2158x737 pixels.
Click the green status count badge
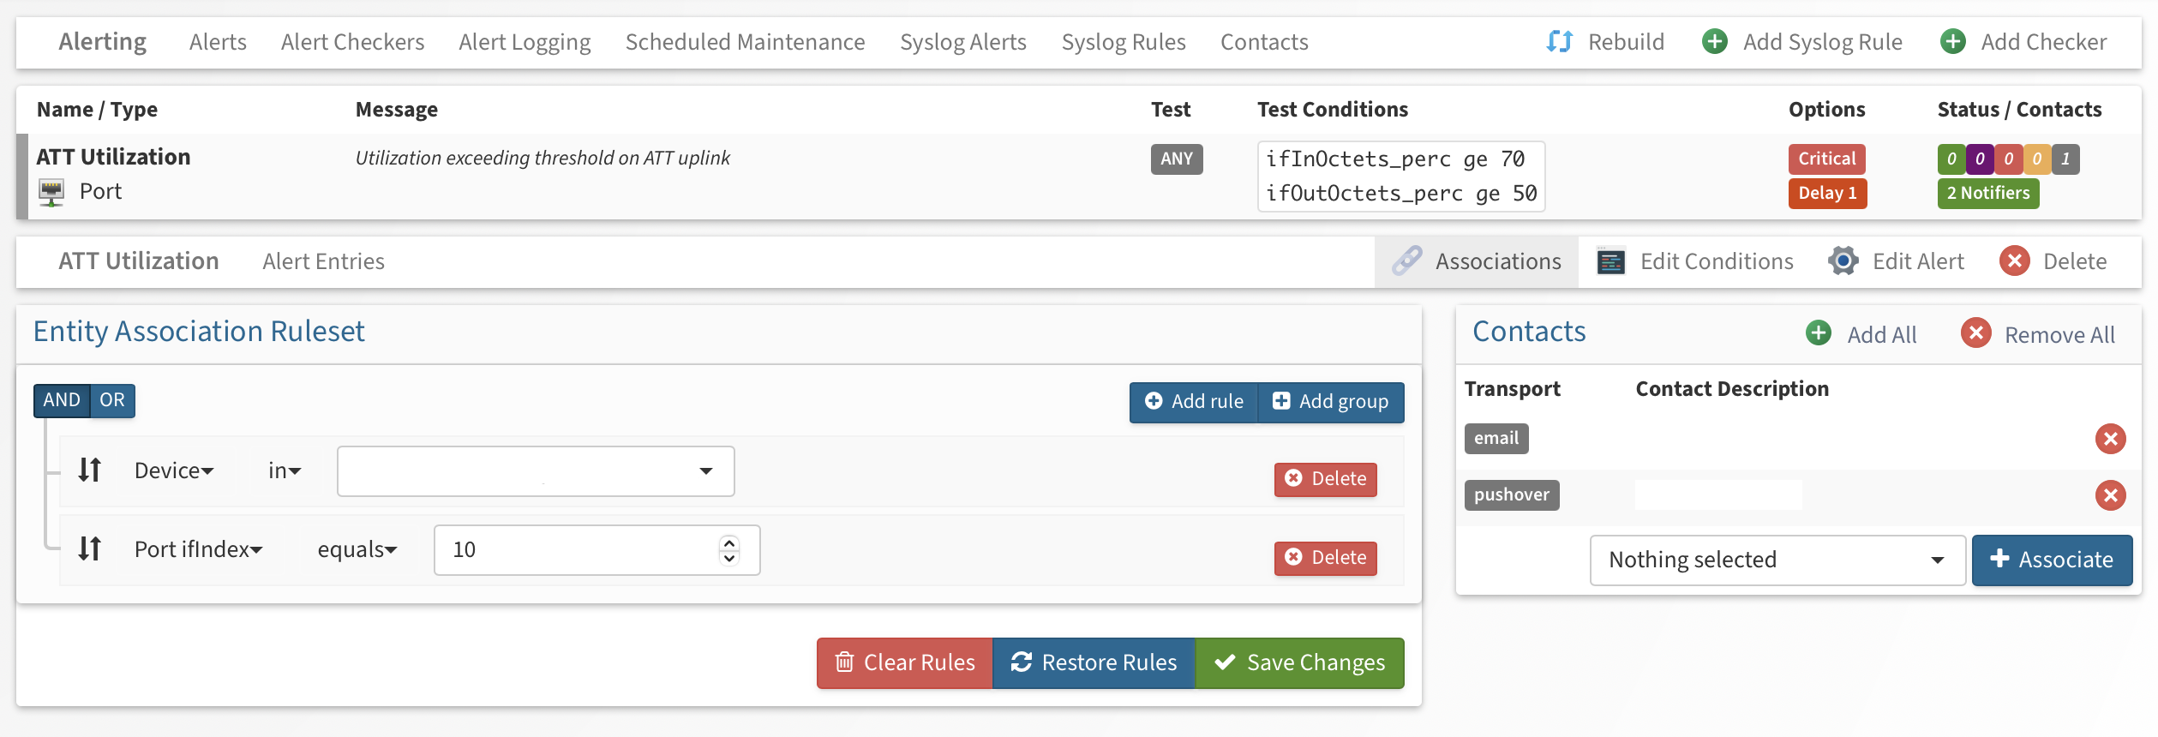coord(1951,159)
